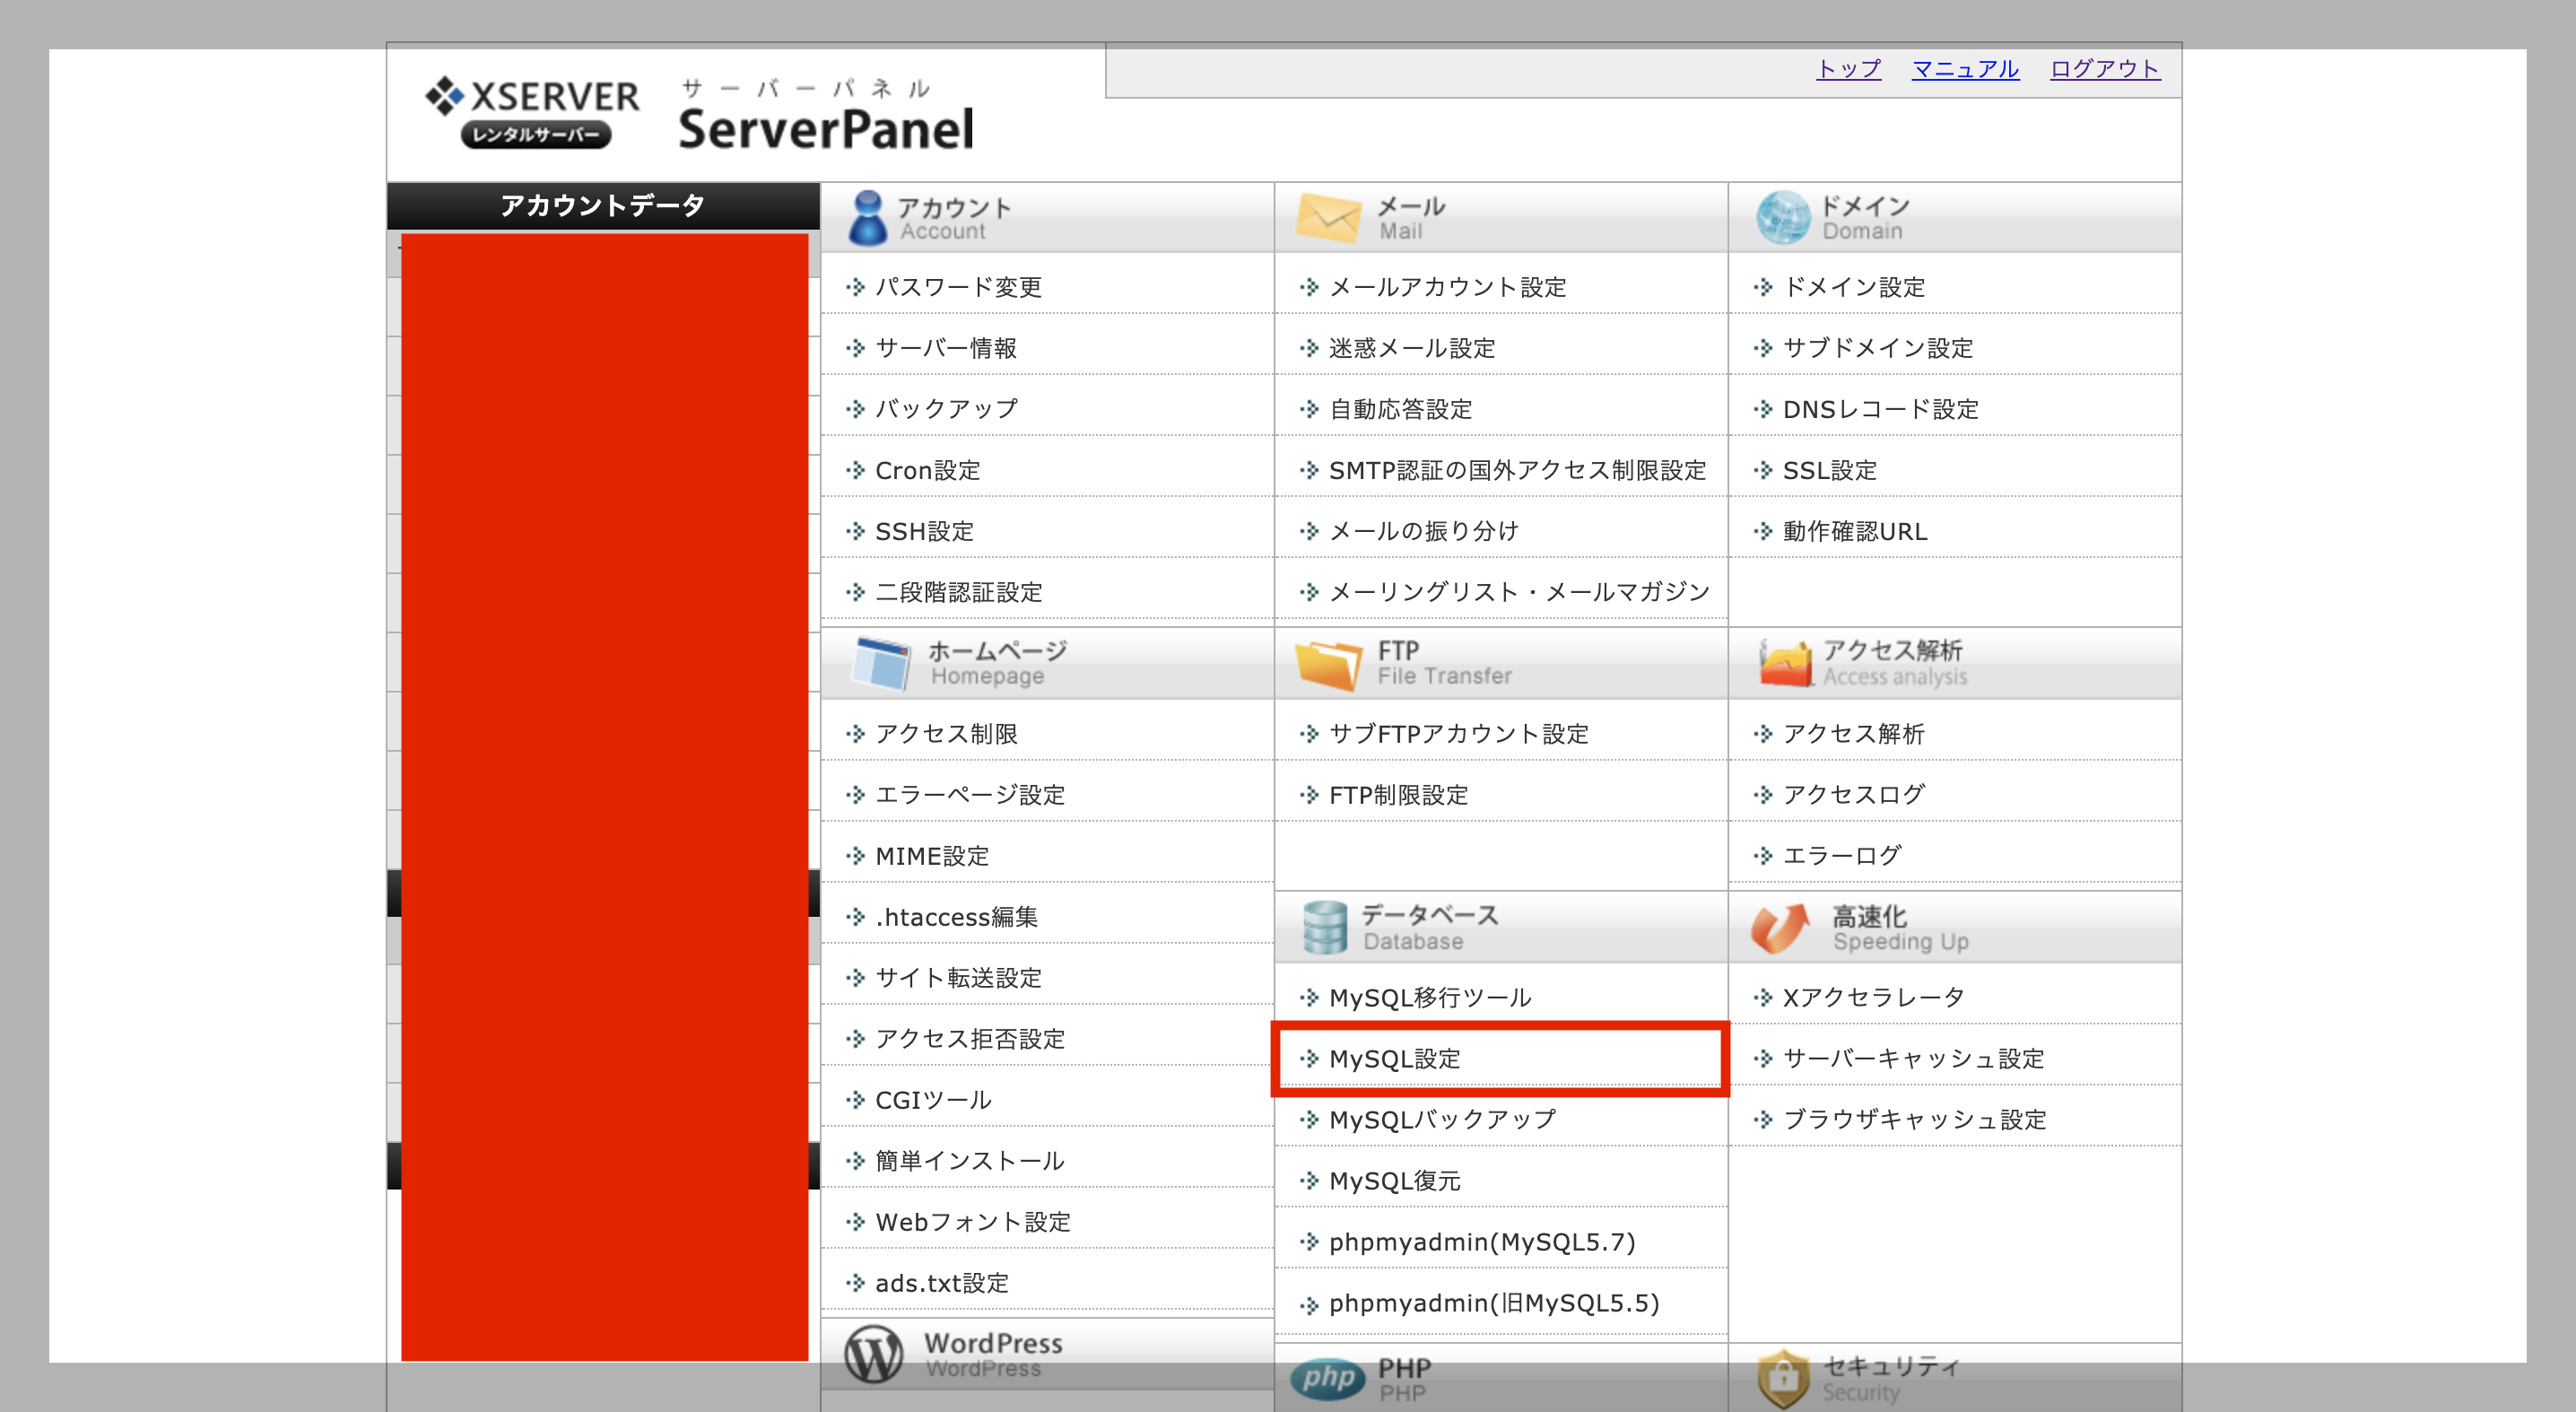Click the XSERVER logo
Image resolution: width=2576 pixels, height=1412 pixels.
[x=532, y=110]
